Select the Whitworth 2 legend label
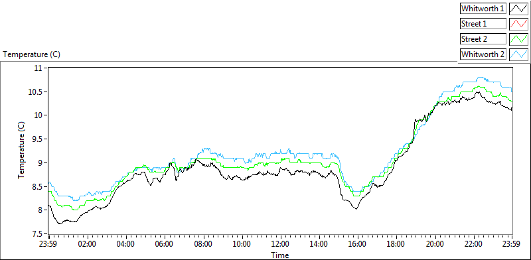The image size is (531, 260). click(x=483, y=54)
